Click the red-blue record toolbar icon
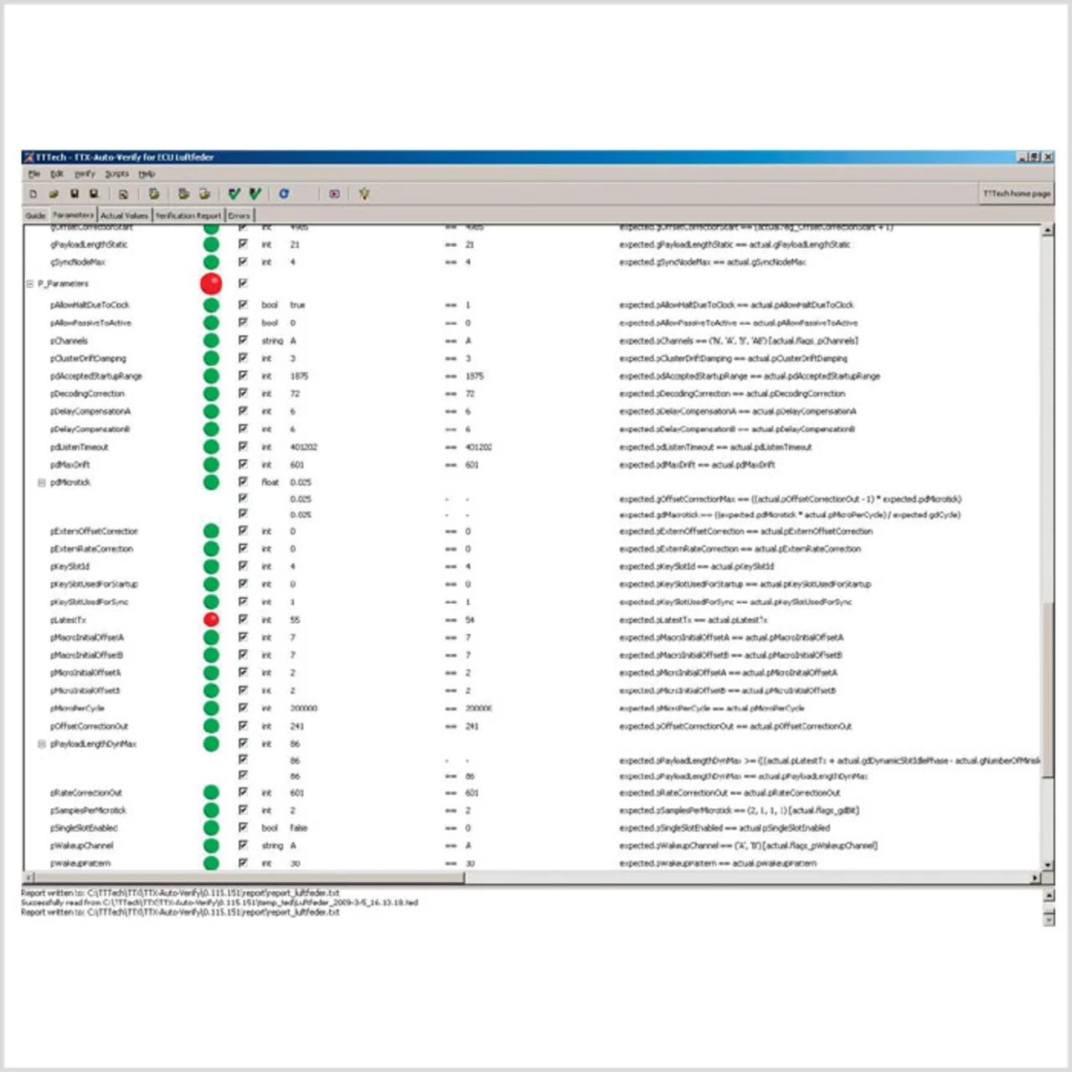1072x1072 pixels. 334,193
